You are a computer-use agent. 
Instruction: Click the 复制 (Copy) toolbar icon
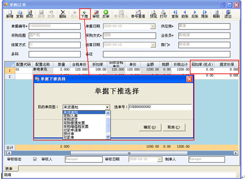click(19, 14)
